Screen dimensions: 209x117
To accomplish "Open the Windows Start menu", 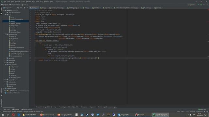I will (x=3, y=115).
